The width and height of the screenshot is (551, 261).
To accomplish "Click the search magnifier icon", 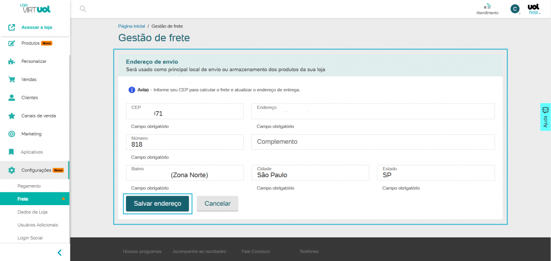I will 82,9.
